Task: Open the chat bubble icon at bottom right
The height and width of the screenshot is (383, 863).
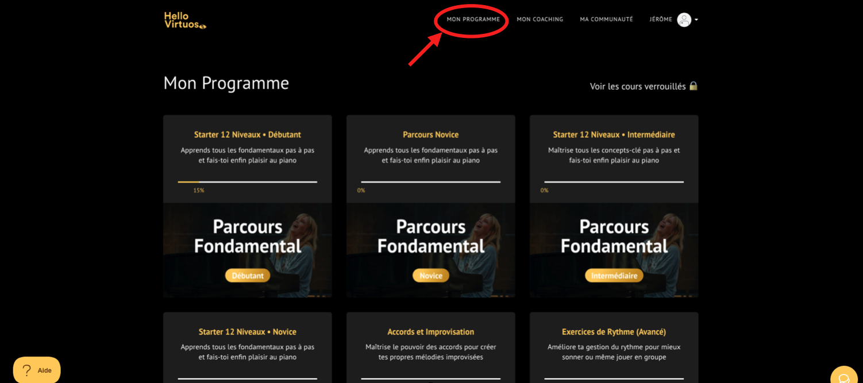Action: click(843, 377)
